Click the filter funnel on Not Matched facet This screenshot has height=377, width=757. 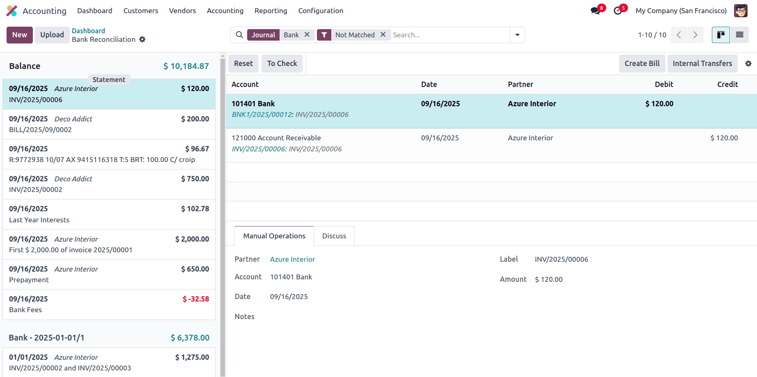324,35
